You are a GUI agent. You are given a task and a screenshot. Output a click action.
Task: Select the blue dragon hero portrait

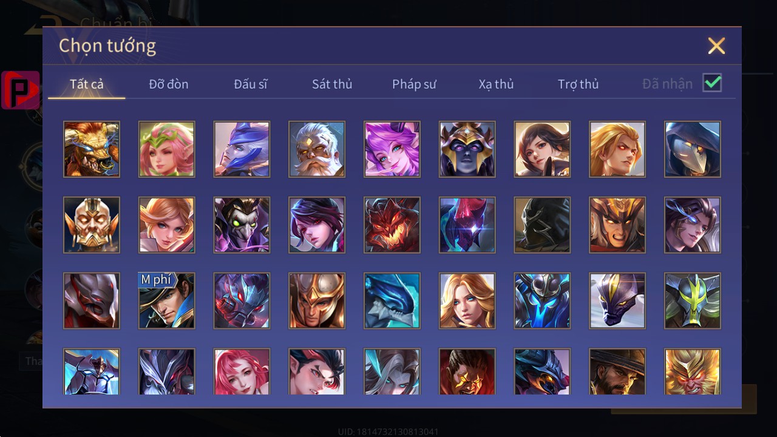click(392, 301)
